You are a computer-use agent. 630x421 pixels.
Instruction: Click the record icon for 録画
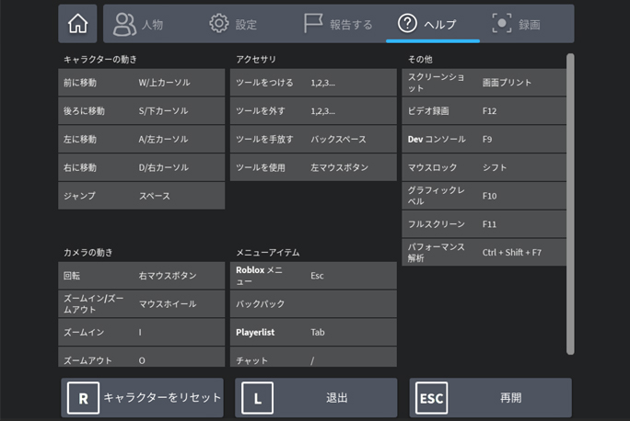pyautogui.click(x=502, y=24)
